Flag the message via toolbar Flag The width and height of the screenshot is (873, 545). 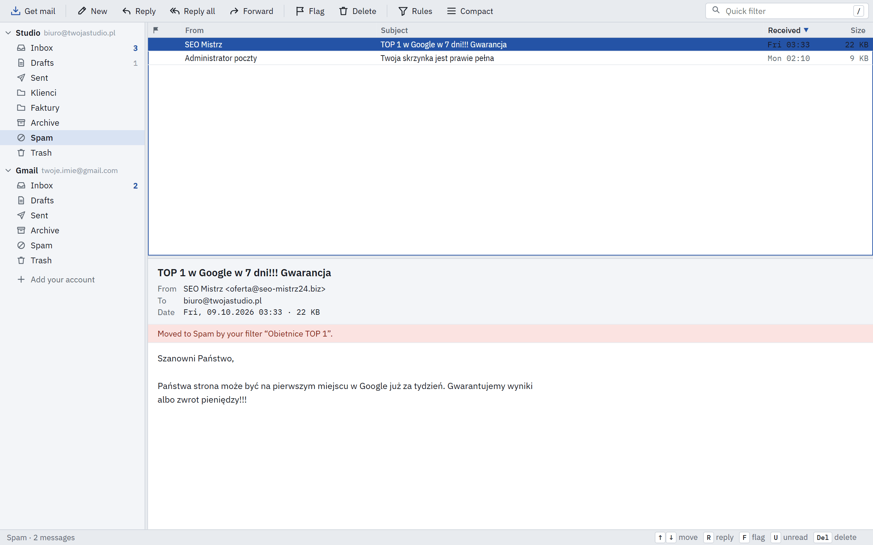310,11
